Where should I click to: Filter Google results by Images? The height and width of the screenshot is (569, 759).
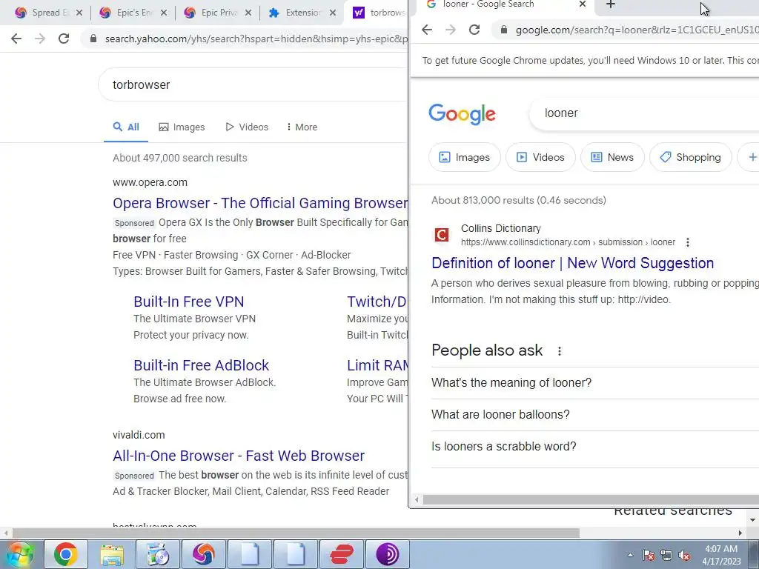pos(464,157)
